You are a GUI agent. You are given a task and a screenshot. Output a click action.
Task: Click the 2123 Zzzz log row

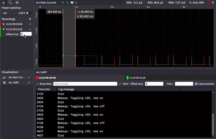tap(124, 94)
